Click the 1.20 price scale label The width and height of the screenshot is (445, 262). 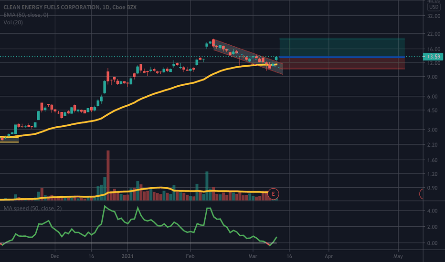432,174
